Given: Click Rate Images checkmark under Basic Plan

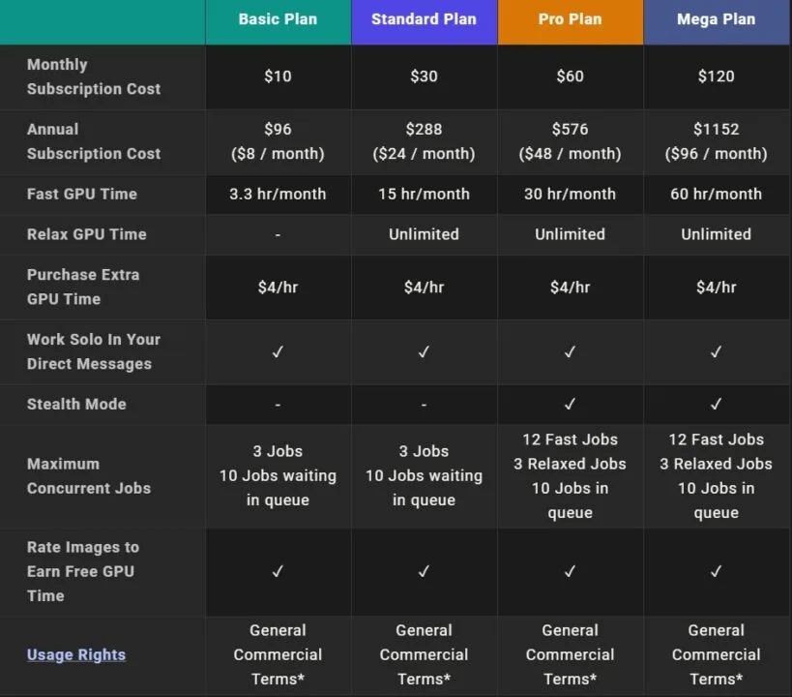Looking at the screenshot, I should [x=278, y=572].
